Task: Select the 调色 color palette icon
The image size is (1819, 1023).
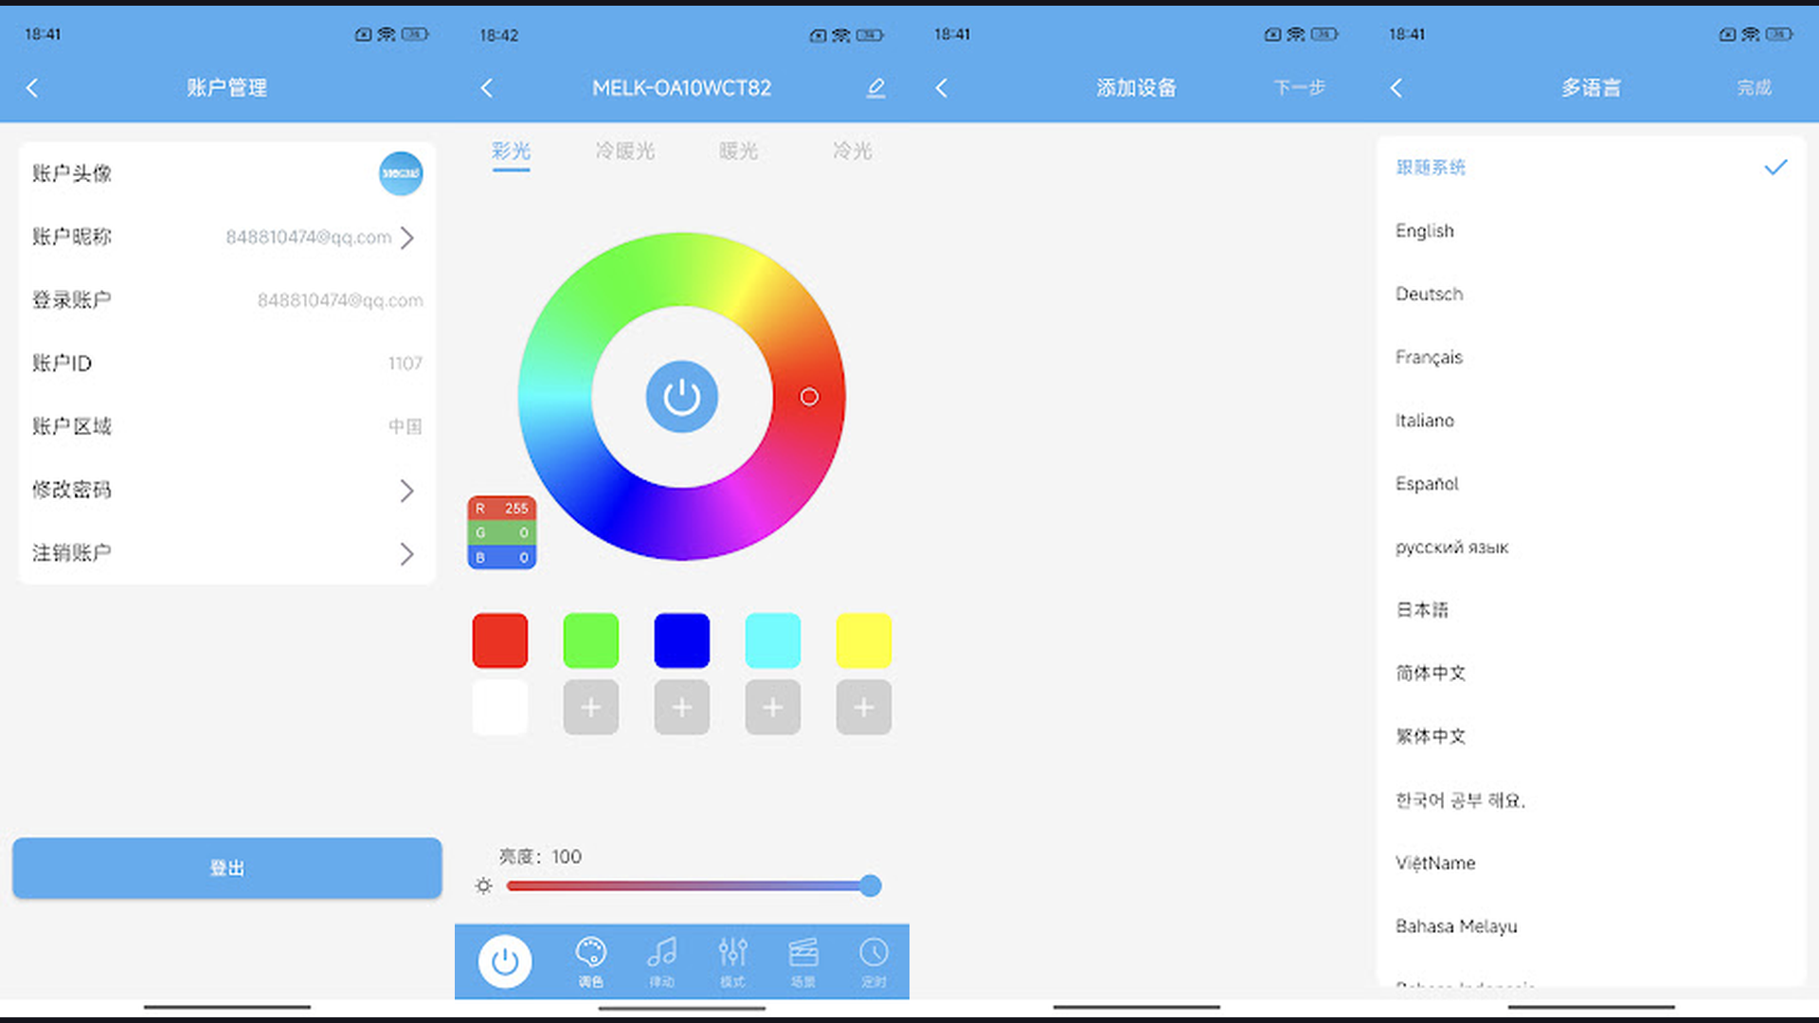Action: 590,960
